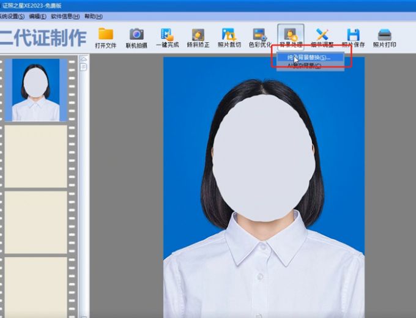Select the second empty filmstrip slot
416x318 pixels.
[36, 222]
